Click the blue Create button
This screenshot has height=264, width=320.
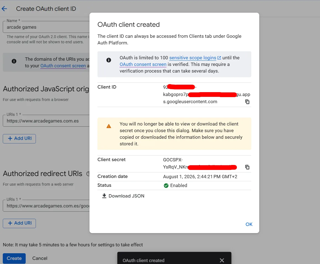coord(14,258)
